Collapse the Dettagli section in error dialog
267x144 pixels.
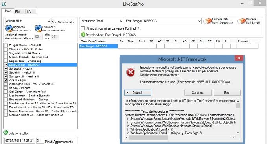click(138, 93)
